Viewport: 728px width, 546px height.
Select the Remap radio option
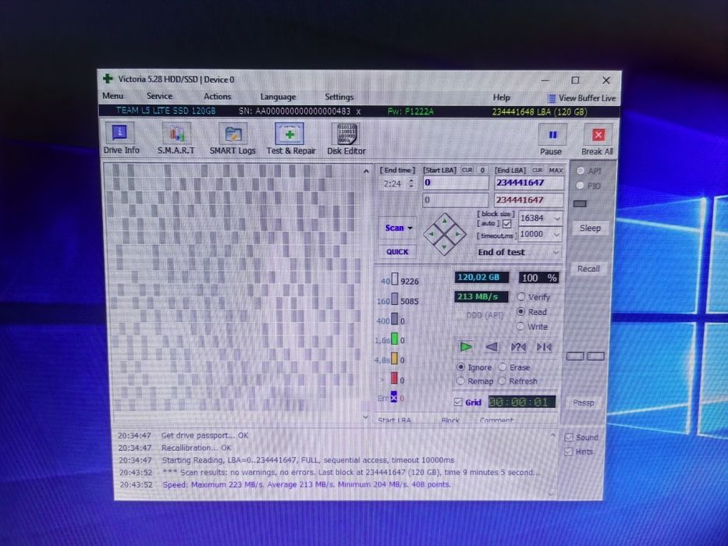click(x=460, y=381)
